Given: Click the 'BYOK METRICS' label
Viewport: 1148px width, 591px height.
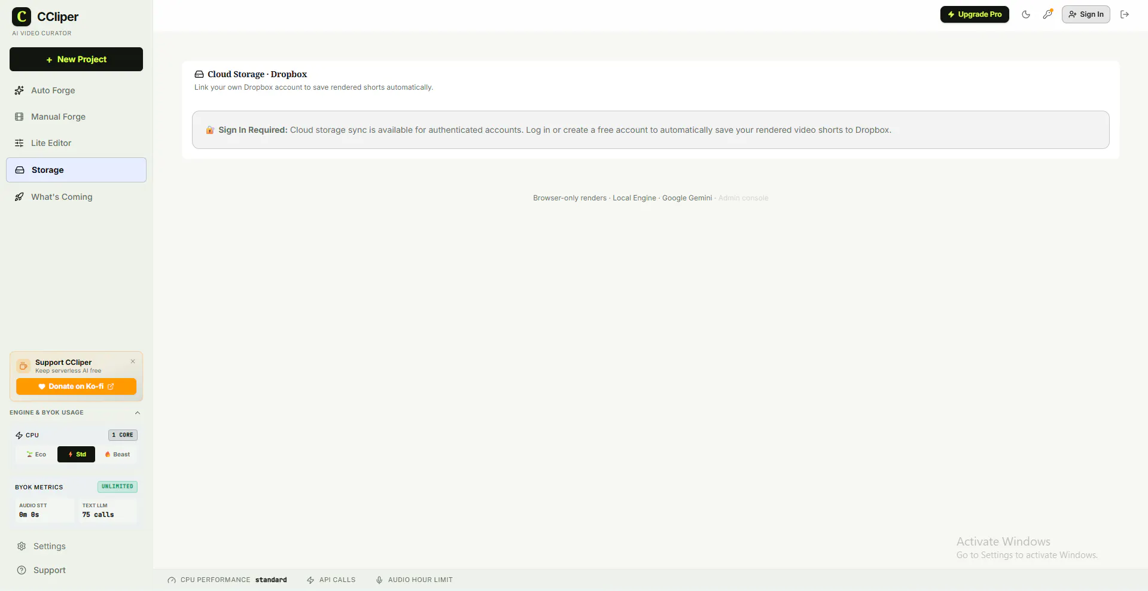Looking at the screenshot, I should (39, 487).
